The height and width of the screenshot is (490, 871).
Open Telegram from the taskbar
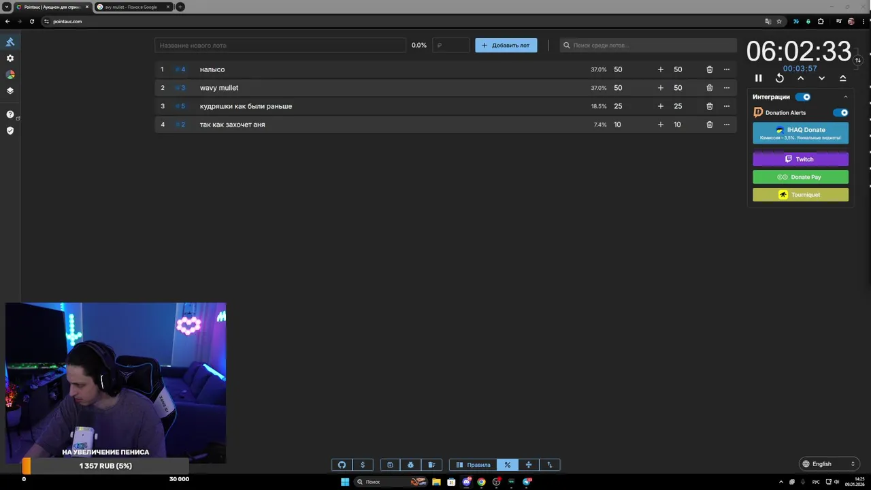coord(527,482)
